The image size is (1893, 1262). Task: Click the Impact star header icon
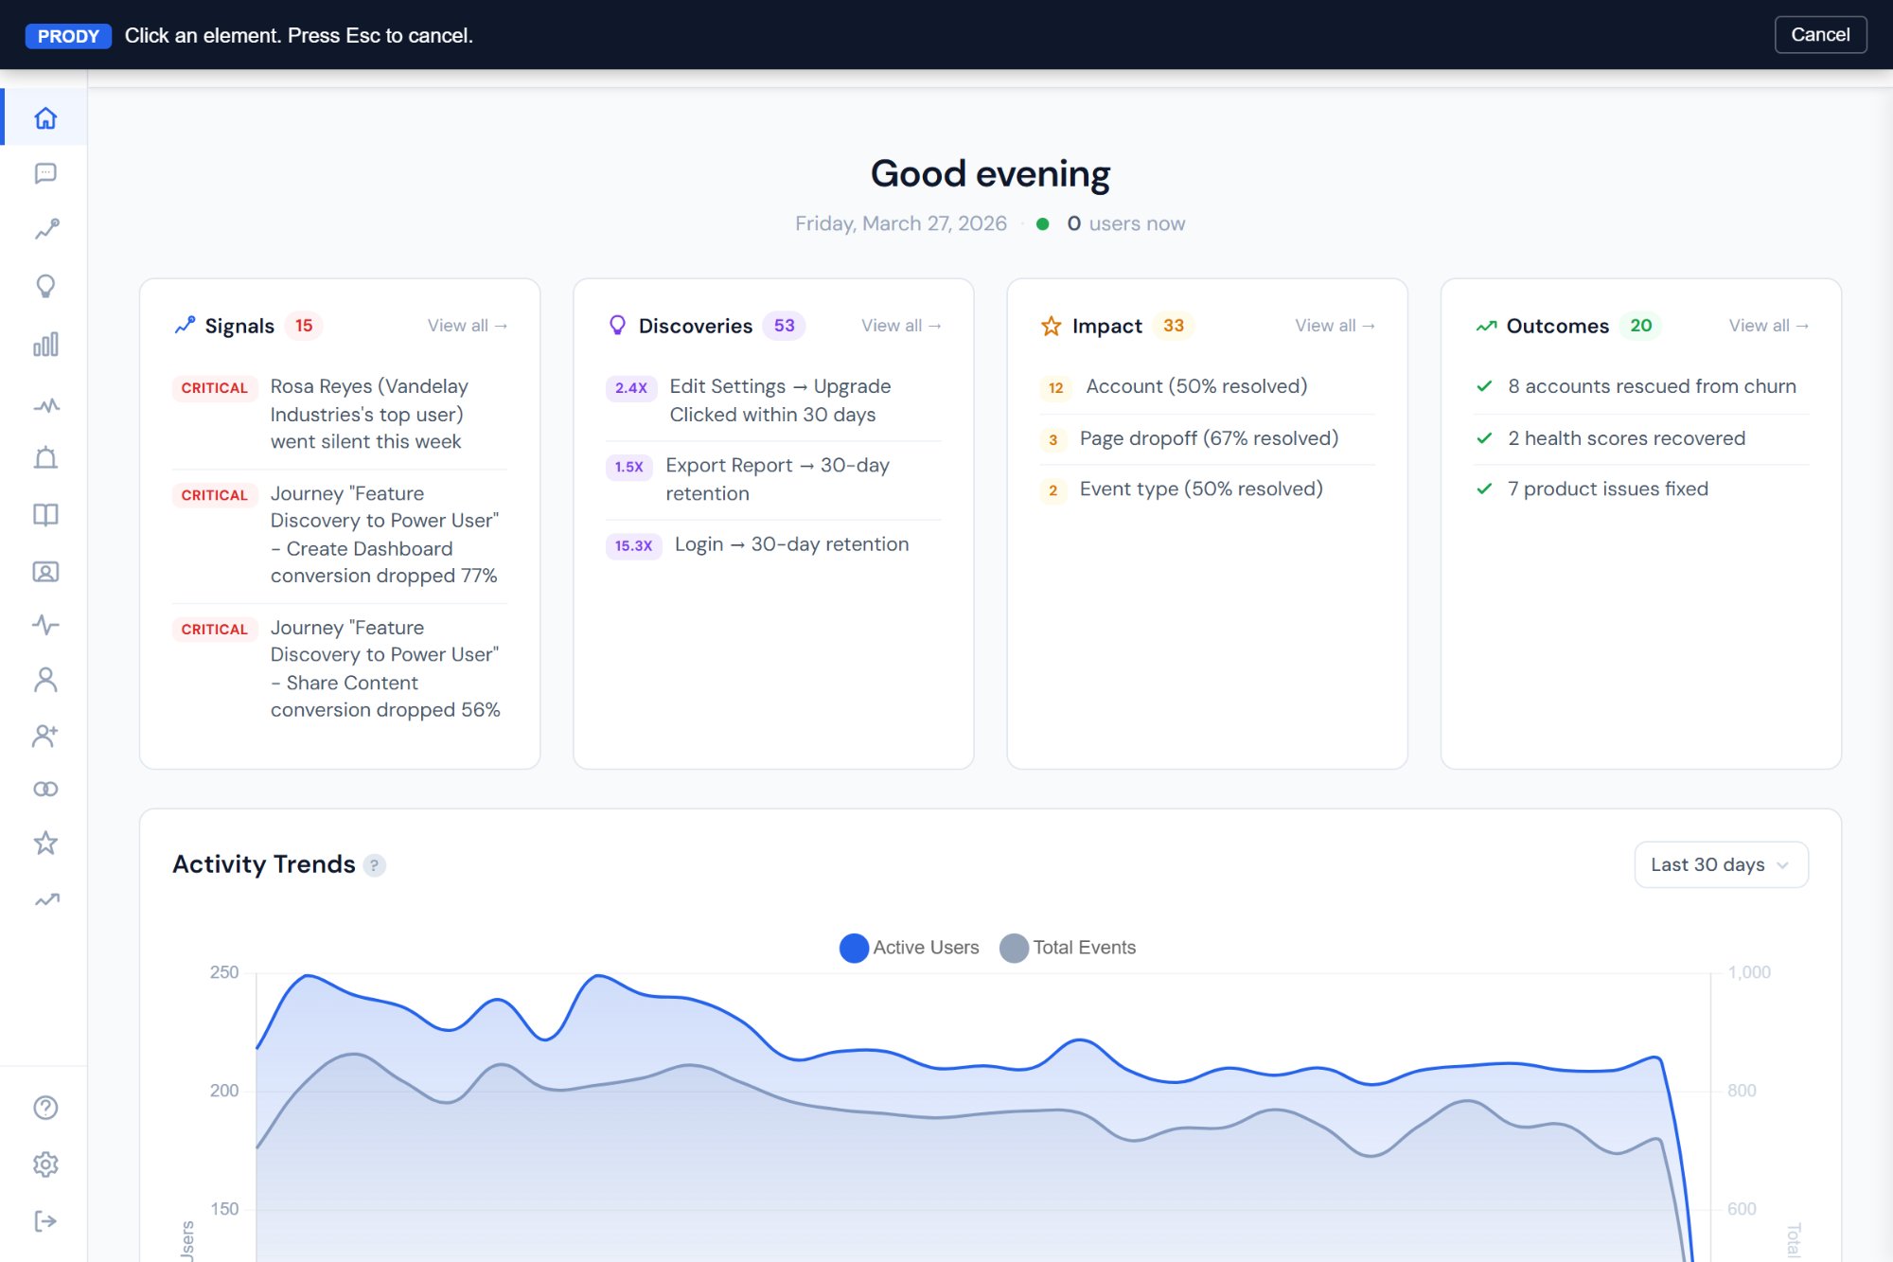pos(1051,326)
